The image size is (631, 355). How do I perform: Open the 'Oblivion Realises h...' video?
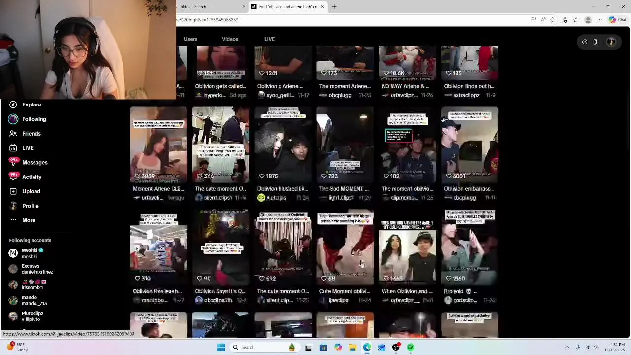point(158,248)
